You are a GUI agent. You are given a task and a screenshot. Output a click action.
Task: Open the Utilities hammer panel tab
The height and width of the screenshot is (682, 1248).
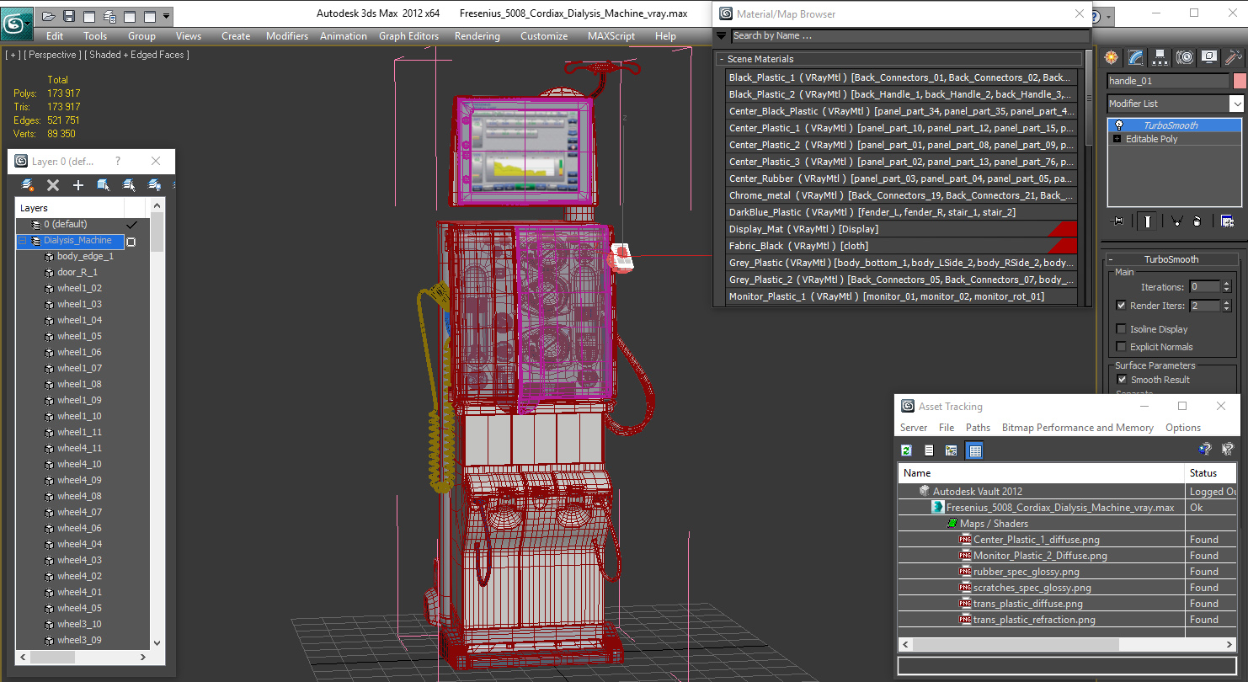(x=1234, y=57)
